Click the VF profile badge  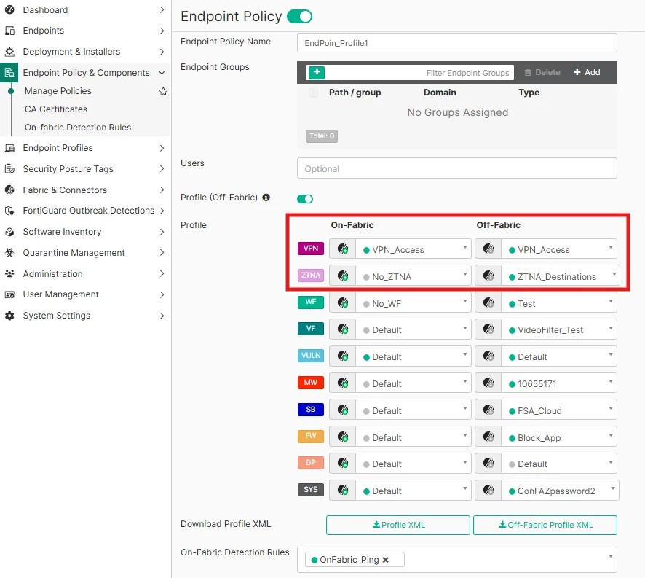click(x=311, y=329)
